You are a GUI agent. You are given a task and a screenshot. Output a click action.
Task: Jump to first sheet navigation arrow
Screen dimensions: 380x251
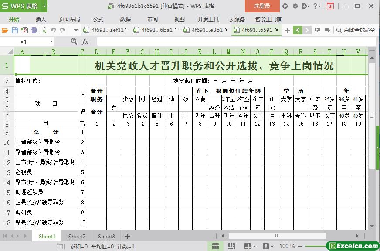tap(5, 236)
